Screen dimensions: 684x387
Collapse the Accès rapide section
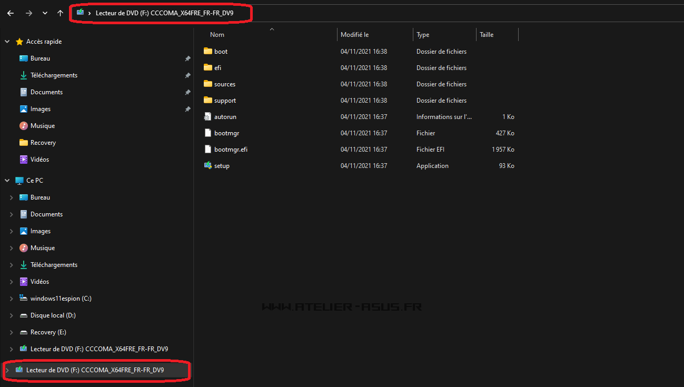click(x=7, y=42)
